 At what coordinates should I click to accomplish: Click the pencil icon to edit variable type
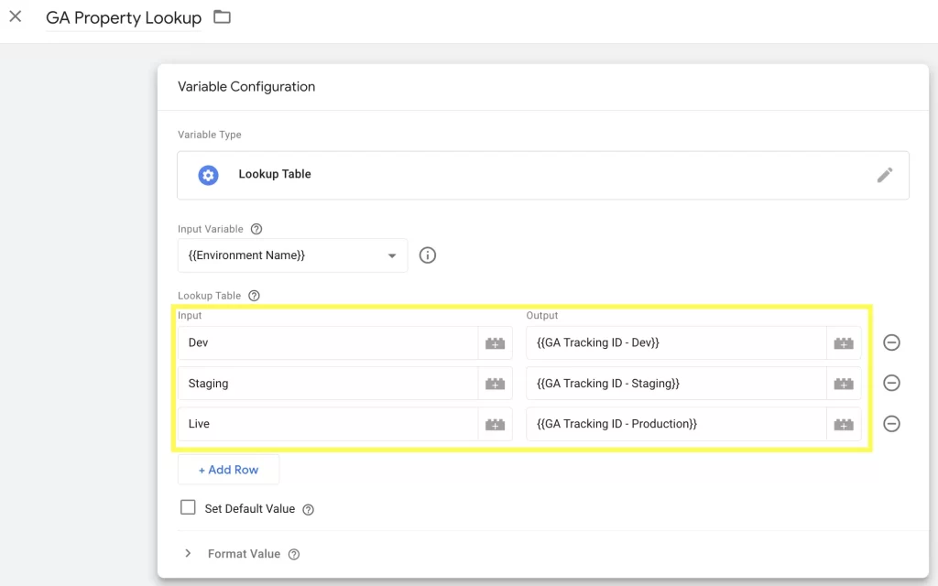pyautogui.click(x=885, y=175)
